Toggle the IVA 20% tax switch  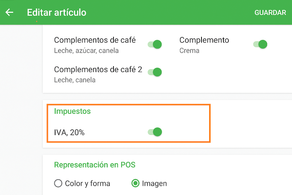coord(155,132)
